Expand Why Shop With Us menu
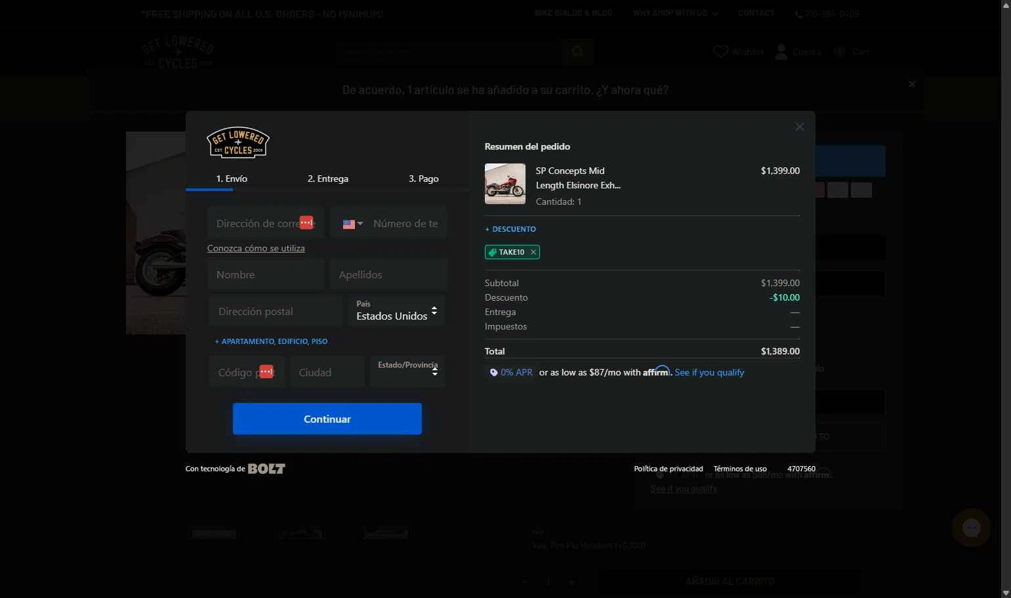The width and height of the screenshot is (1011, 598). coord(675,13)
